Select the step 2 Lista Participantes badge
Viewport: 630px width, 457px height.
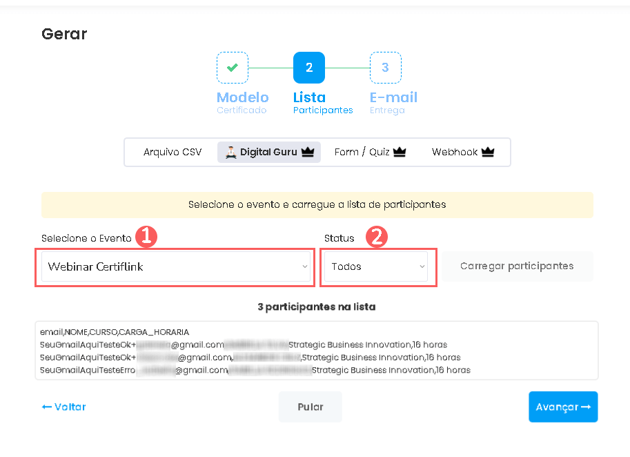tap(308, 67)
